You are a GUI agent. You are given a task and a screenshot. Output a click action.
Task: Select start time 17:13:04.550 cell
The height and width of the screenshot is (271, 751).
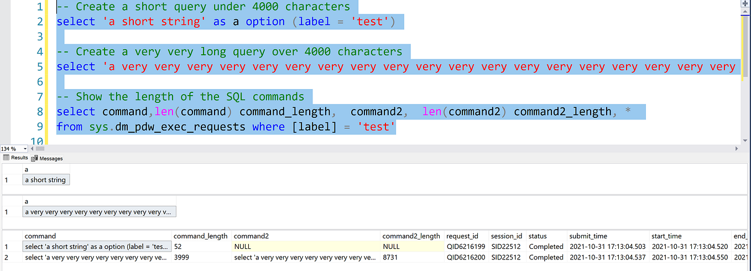click(690, 257)
